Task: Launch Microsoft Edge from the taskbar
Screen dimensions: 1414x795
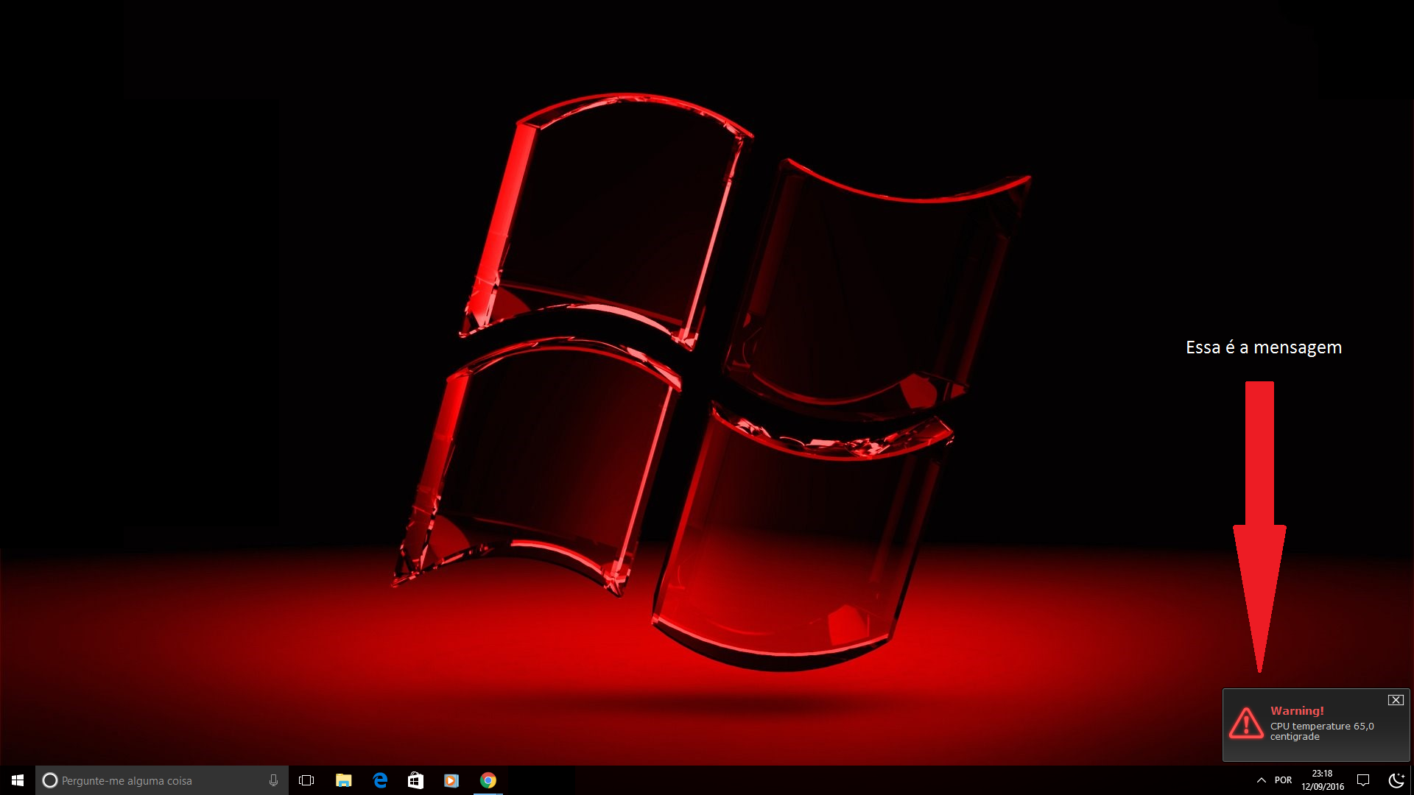Action: click(x=380, y=780)
